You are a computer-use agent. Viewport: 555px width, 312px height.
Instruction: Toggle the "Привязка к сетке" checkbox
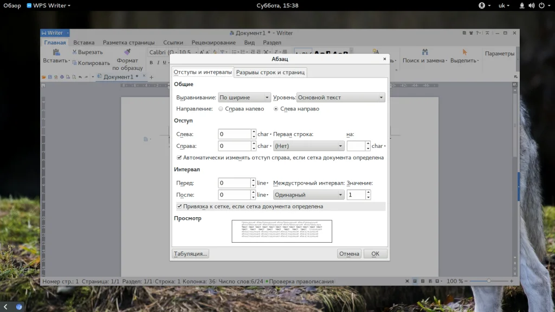(179, 206)
